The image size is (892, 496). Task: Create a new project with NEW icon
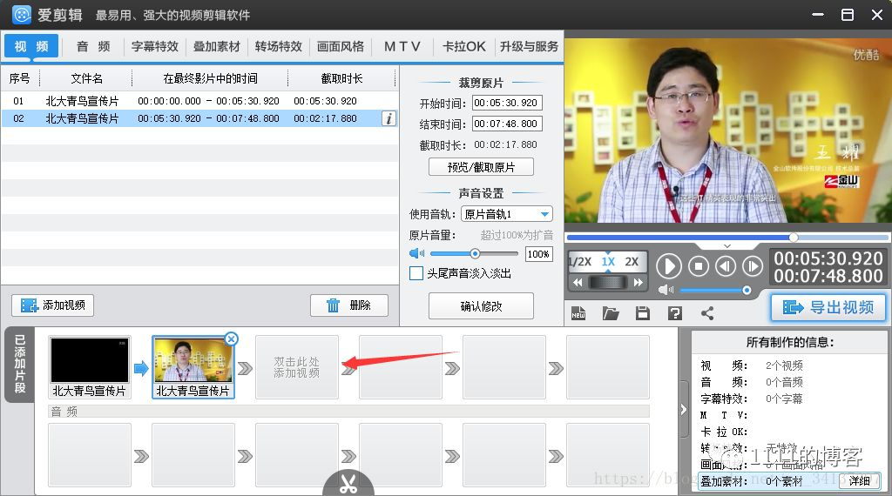tap(578, 313)
